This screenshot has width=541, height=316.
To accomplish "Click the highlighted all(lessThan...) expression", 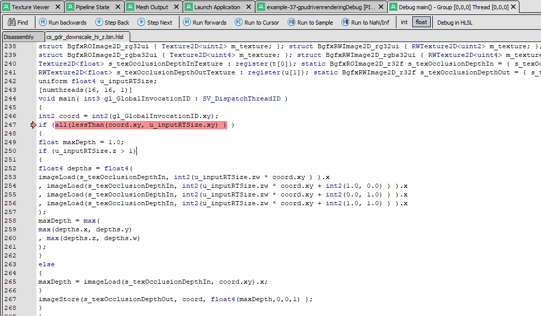I will 141,125.
